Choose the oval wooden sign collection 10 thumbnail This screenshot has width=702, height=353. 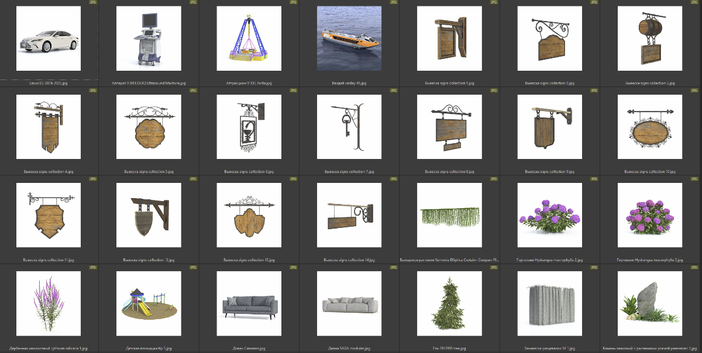pos(650,127)
